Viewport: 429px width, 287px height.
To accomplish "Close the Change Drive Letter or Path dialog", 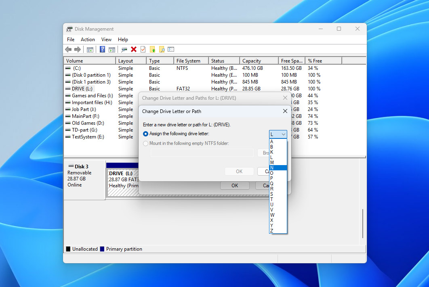I will click(x=285, y=111).
